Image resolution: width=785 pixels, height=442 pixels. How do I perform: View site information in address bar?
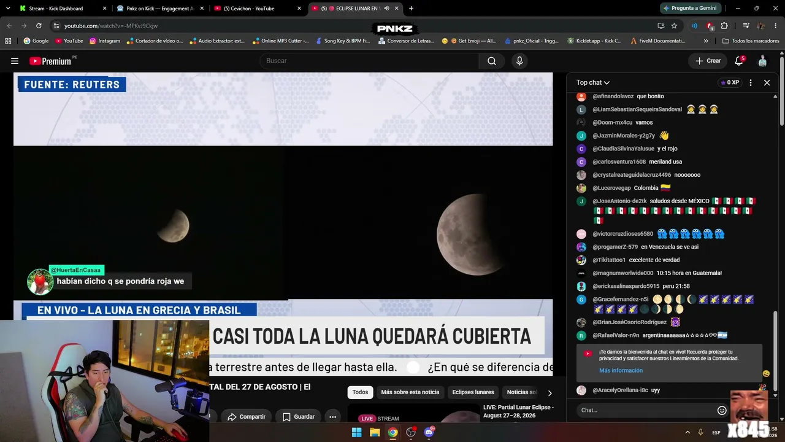click(56, 26)
